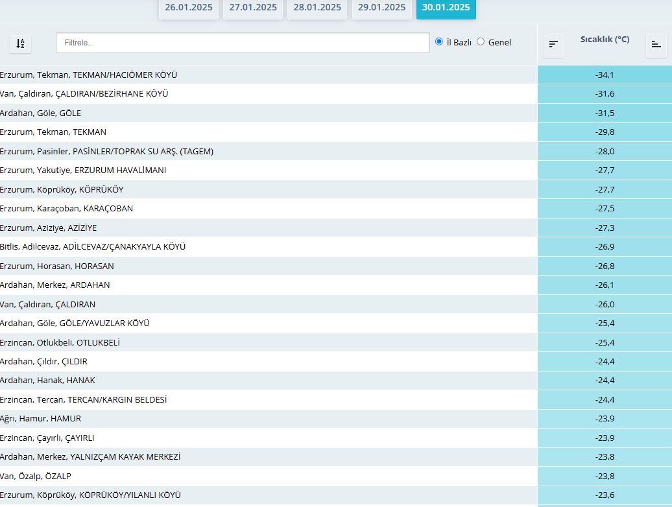The height and width of the screenshot is (507, 672).
Task: Open the 29.01.2025 date tab
Action: 381,8
